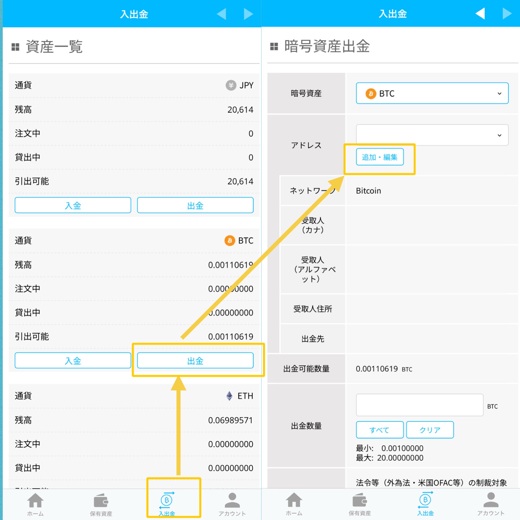
Task: Click right header back arrow
Action: tap(480, 14)
